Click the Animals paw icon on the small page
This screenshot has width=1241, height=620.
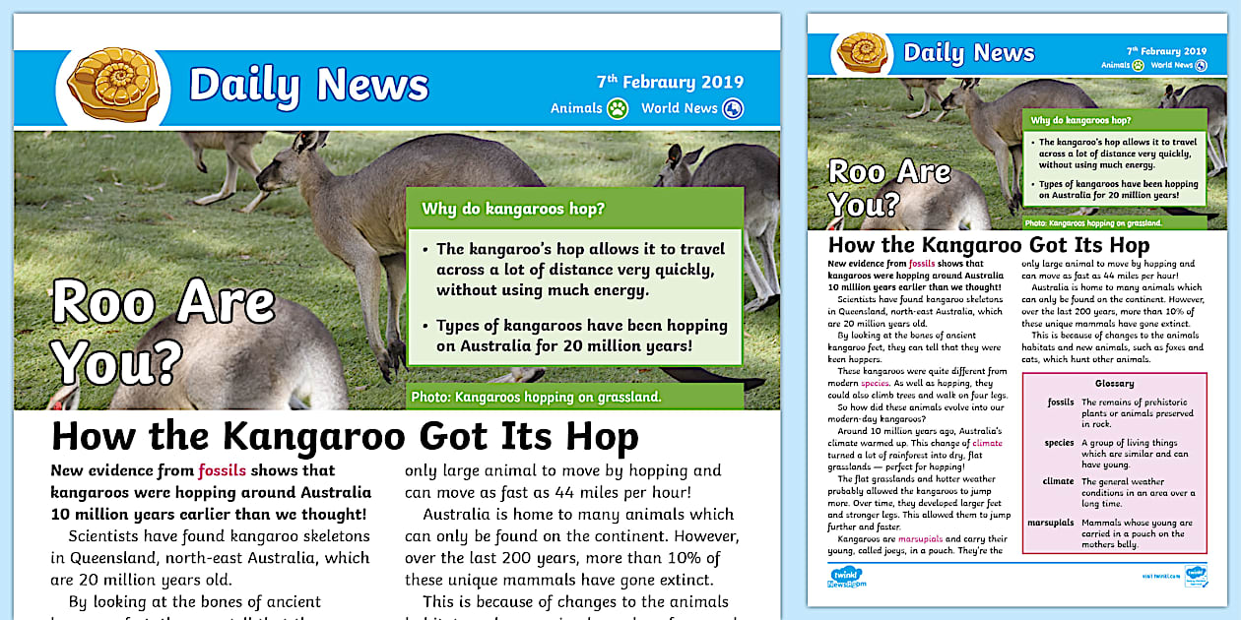tap(1138, 62)
